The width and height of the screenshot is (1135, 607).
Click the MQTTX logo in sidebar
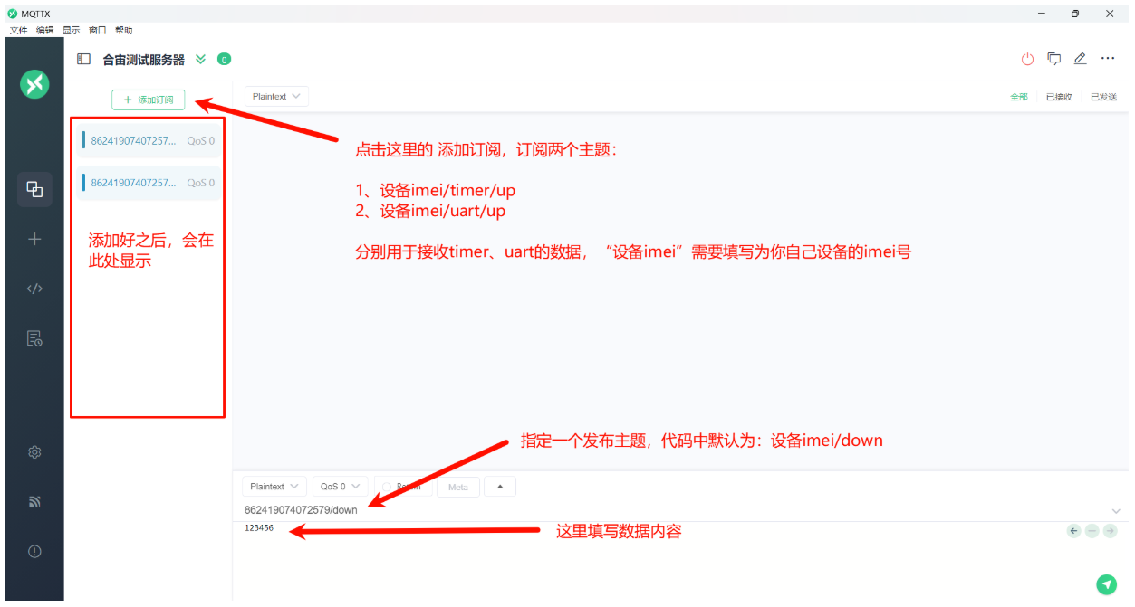tap(34, 84)
